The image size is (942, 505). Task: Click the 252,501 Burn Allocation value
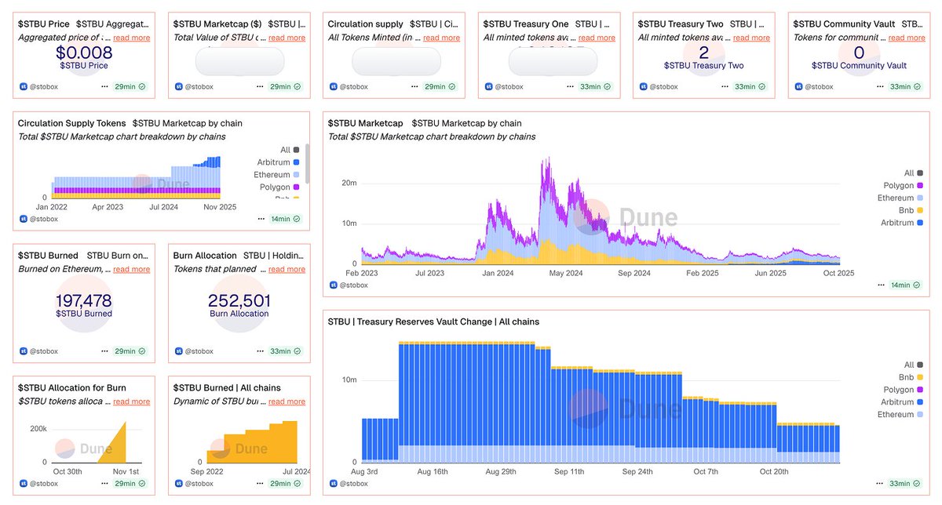[x=239, y=300]
